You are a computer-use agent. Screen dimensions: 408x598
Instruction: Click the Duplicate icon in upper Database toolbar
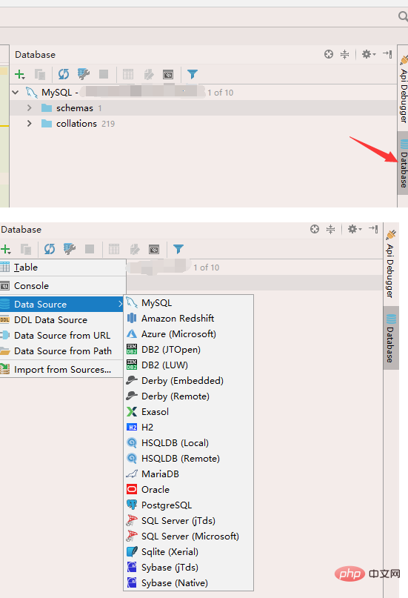point(40,74)
